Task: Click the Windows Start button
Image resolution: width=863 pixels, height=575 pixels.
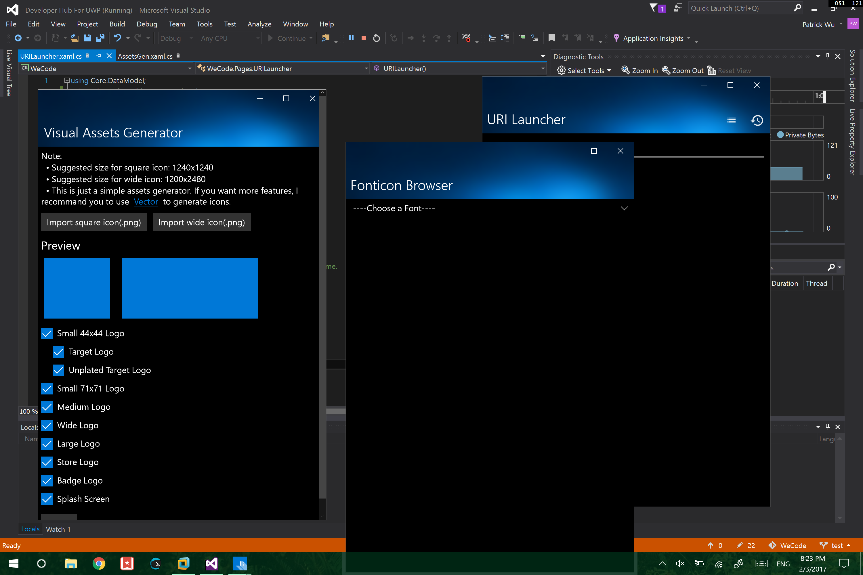Action: (14, 563)
